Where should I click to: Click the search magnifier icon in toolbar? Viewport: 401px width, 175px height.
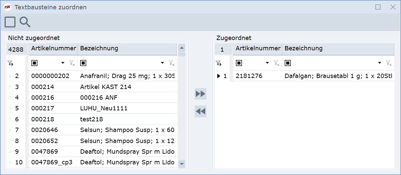pos(25,22)
